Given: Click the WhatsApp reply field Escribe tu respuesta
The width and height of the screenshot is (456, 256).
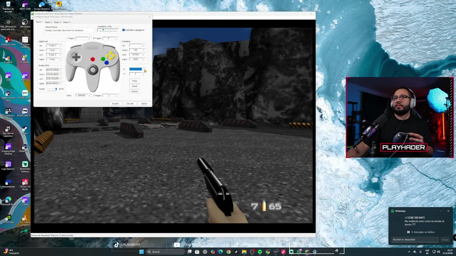Looking at the screenshot, I should 415,239.
